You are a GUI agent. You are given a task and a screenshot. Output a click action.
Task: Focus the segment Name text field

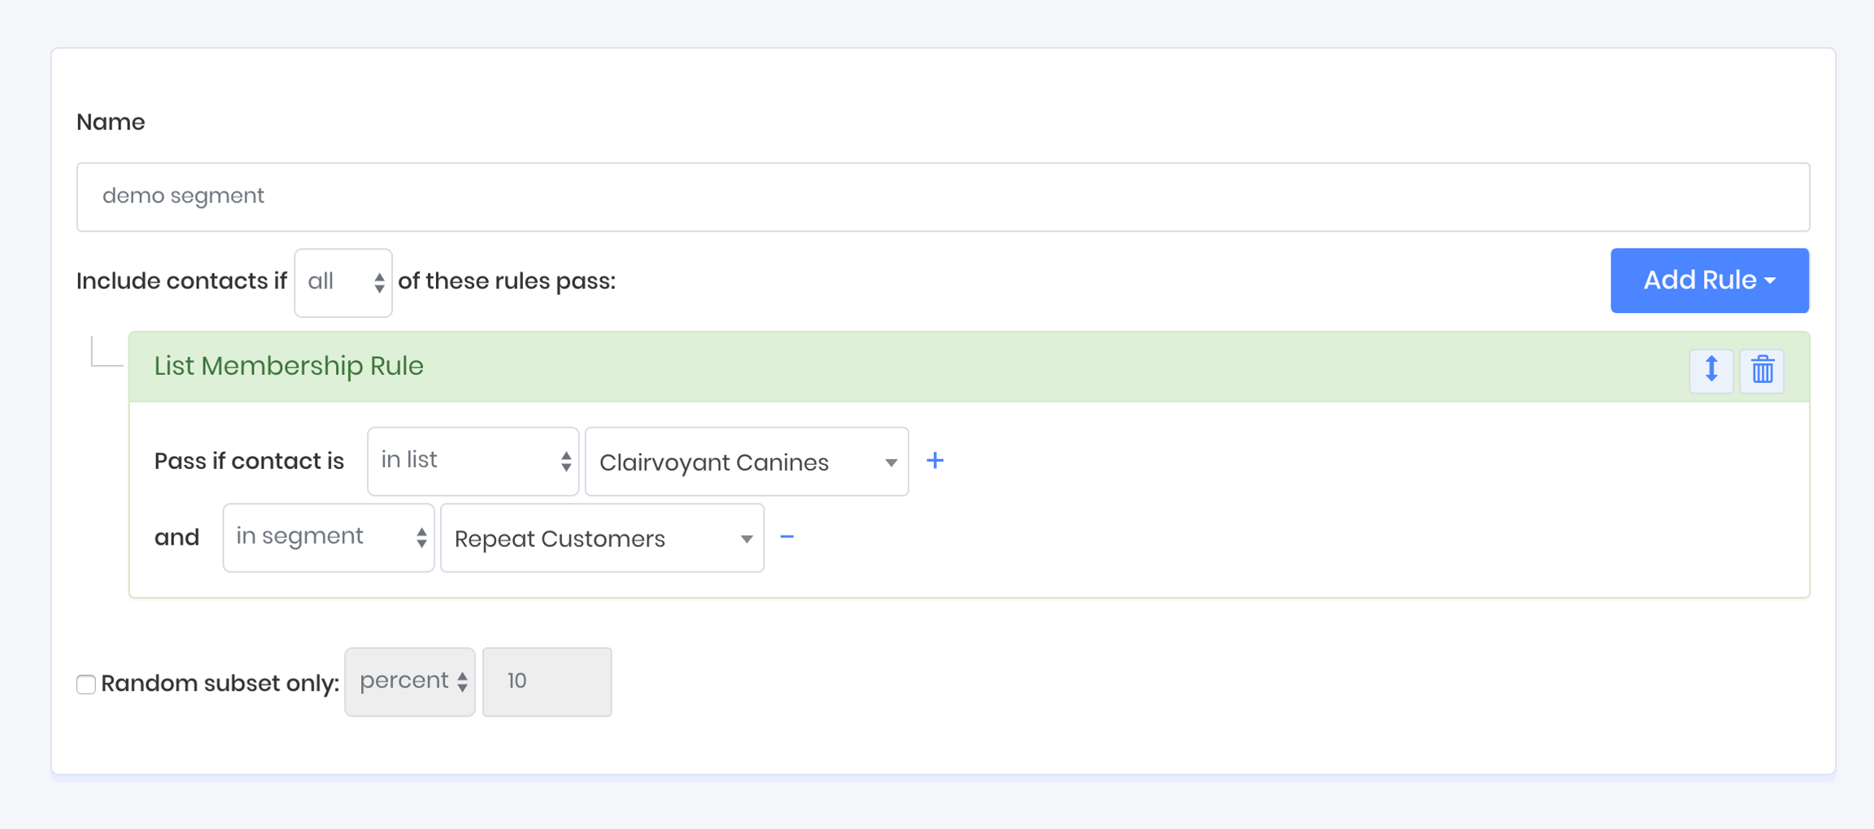(943, 197)
